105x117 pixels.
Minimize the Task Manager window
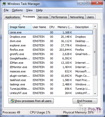click(81, 3)
